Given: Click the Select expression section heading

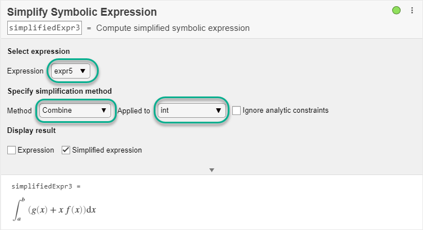Looking at the screenshot, I should 39,51.
